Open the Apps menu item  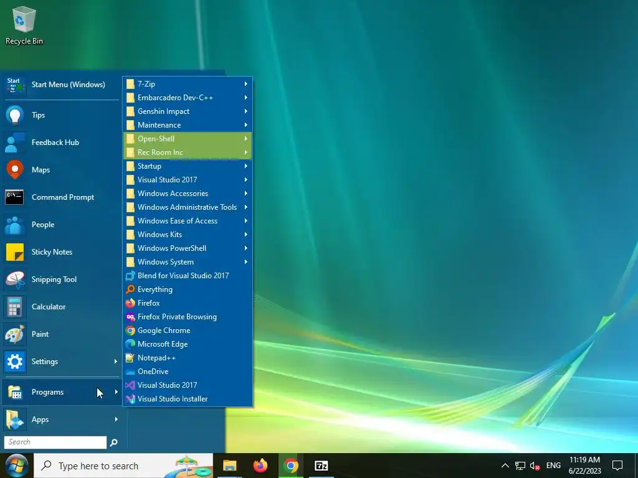tap(62, 419)
